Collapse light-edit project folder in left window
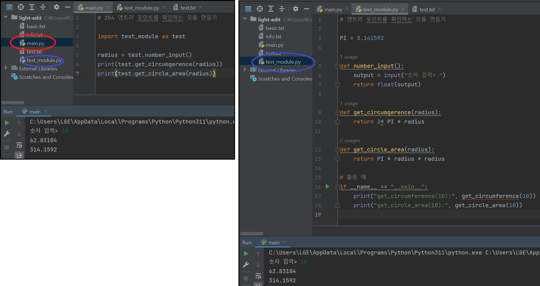540x286 pixels. click(x=6, y=17)
